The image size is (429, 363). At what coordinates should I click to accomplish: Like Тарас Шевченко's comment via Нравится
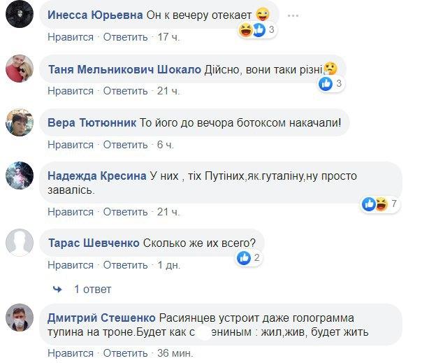click(71, 266)
